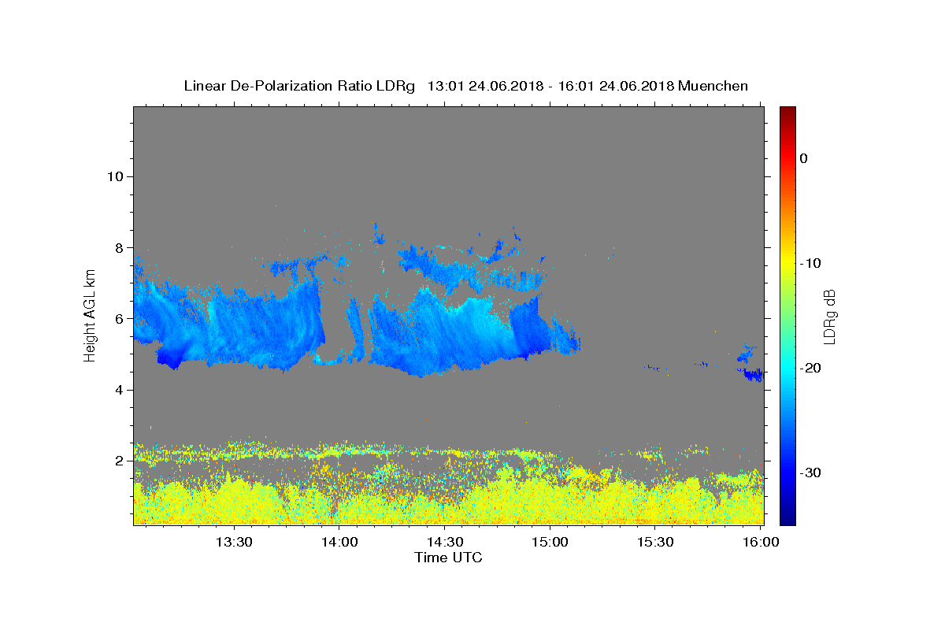The height and width of the screenshot is (630, 945).
Task: Click the 15:00 time tick label
Action: [550, 542]
